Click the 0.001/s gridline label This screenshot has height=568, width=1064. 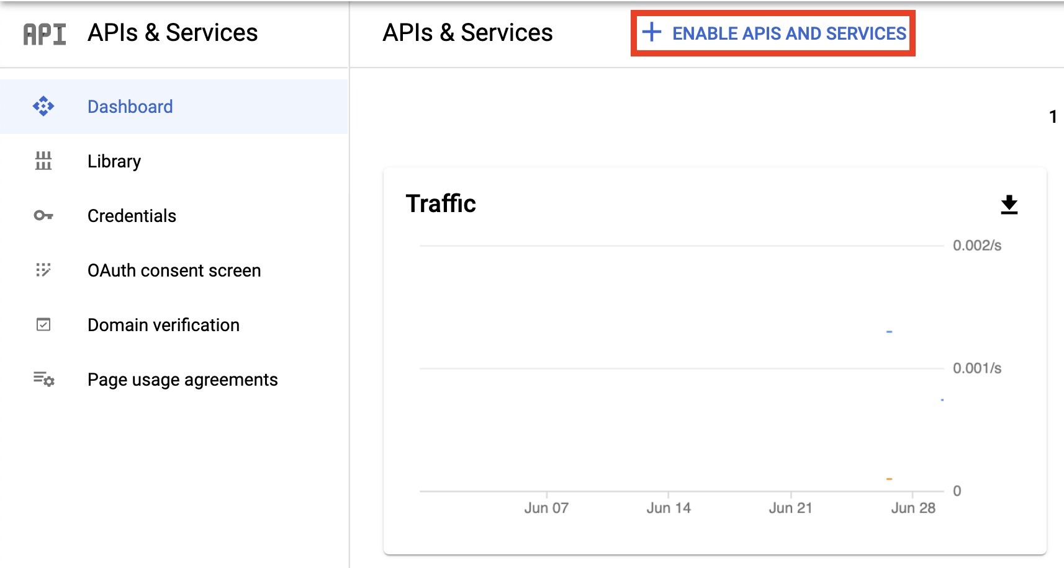click(x=977, y=368)
